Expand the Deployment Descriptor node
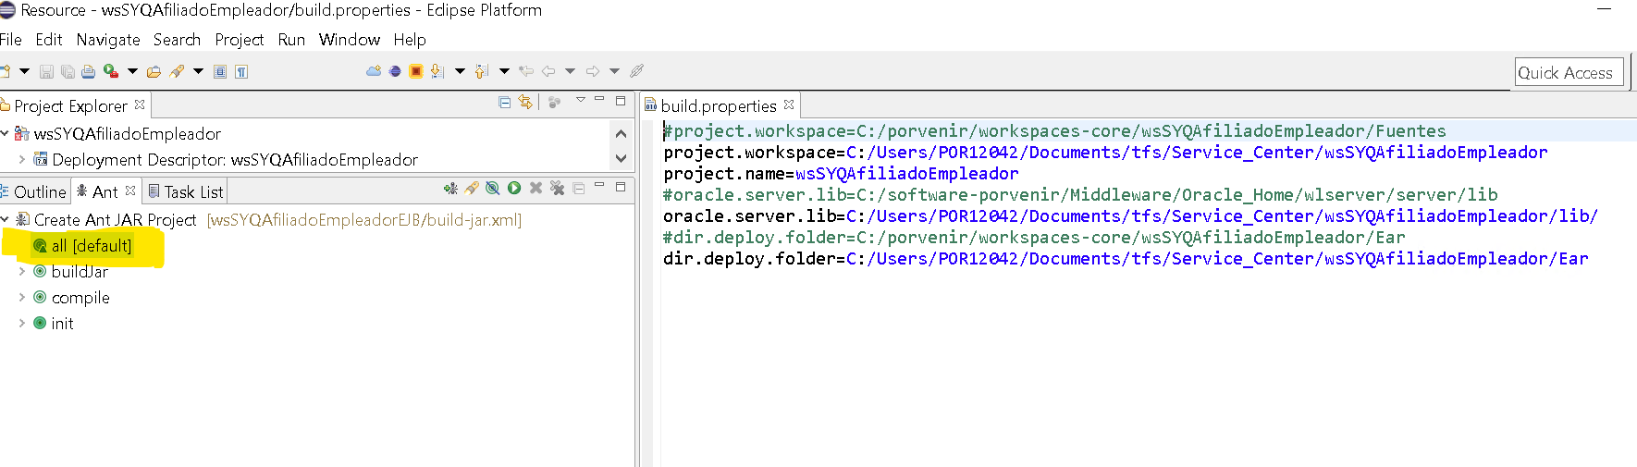The width and height of the screenshot is (1637, 467). [22, 159]
